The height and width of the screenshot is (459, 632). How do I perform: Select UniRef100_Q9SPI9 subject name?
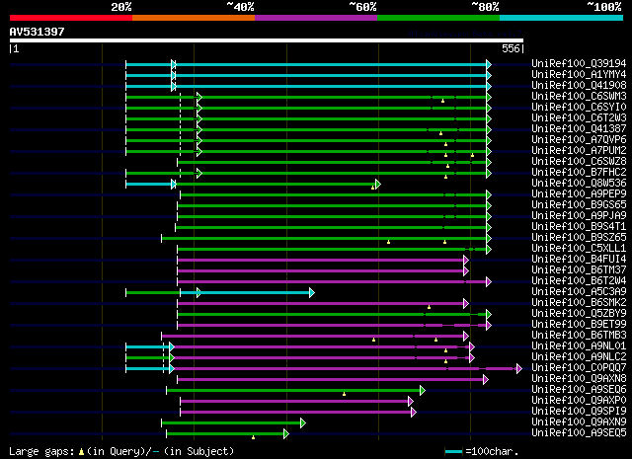579,412
